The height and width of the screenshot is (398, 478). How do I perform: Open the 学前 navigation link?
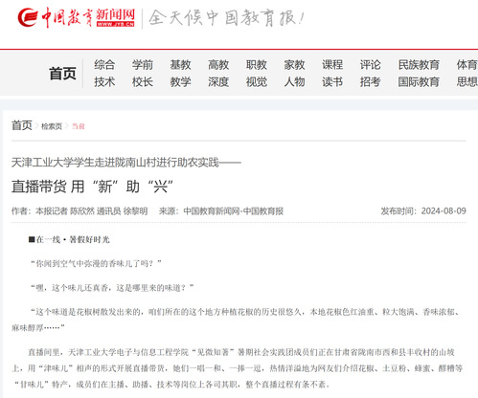click(x=143, y=65)
